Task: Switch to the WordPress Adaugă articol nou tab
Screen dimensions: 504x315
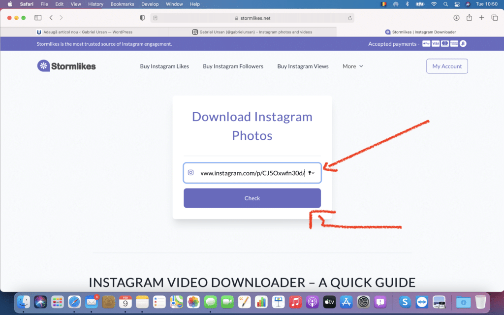Action: 84,32
